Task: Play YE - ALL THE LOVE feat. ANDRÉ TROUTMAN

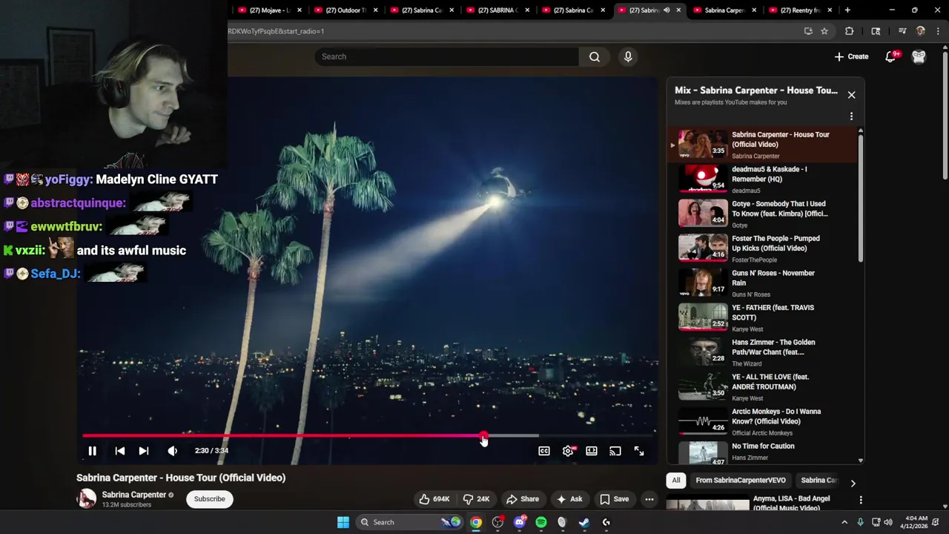Action: point(764,387)
